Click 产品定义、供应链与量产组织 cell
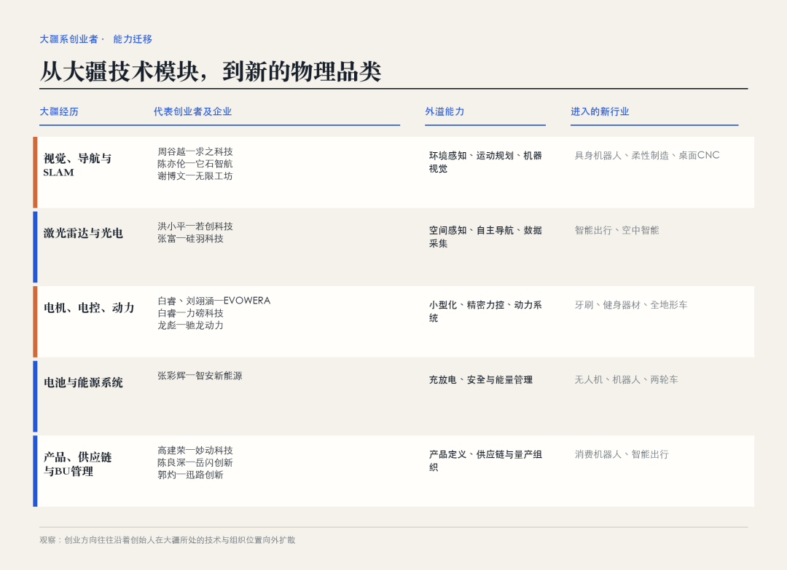 [x=485, y=461]
